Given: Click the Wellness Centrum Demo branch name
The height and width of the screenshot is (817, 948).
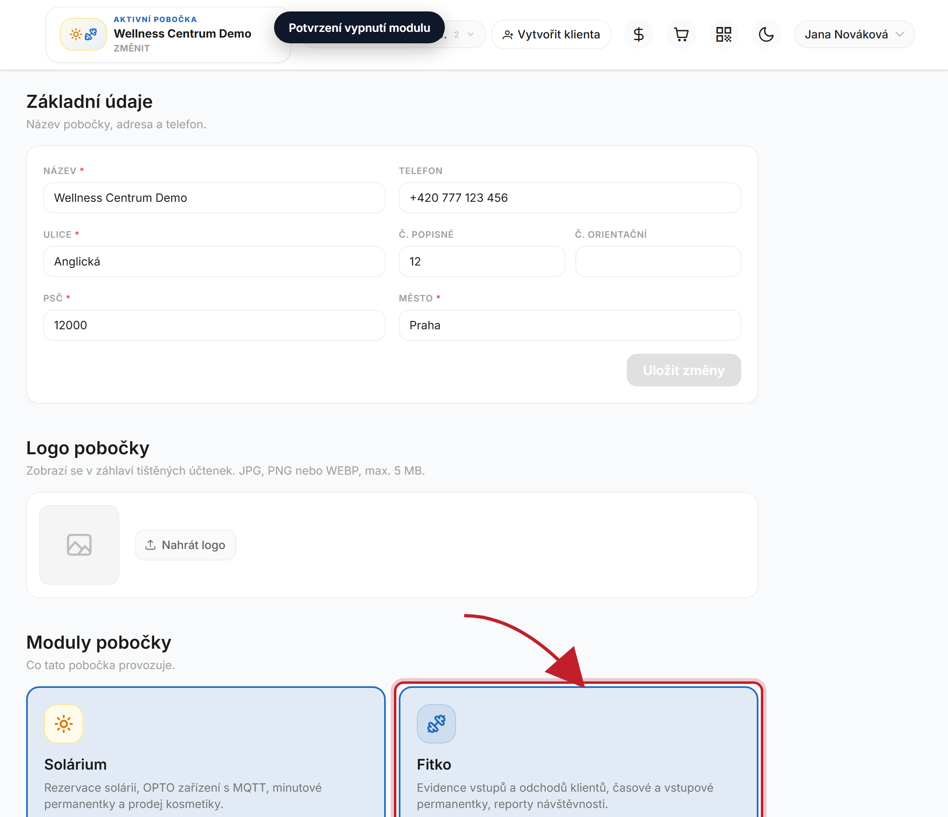Looking at the screenshot, I should pyautogui.click(x=183, y=33).
